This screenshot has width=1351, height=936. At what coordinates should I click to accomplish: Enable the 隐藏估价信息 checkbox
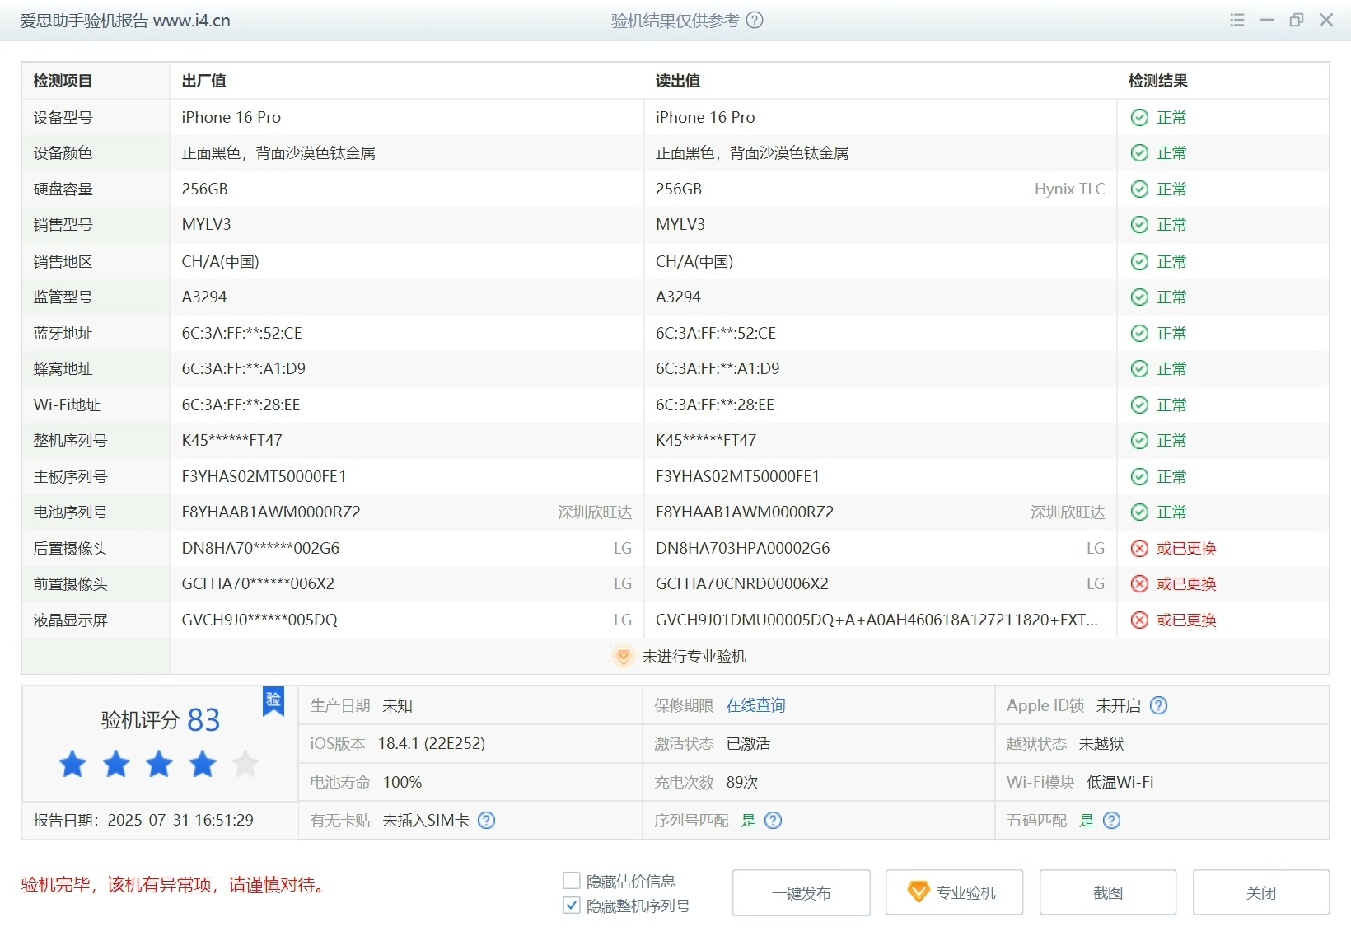[572, 881]
